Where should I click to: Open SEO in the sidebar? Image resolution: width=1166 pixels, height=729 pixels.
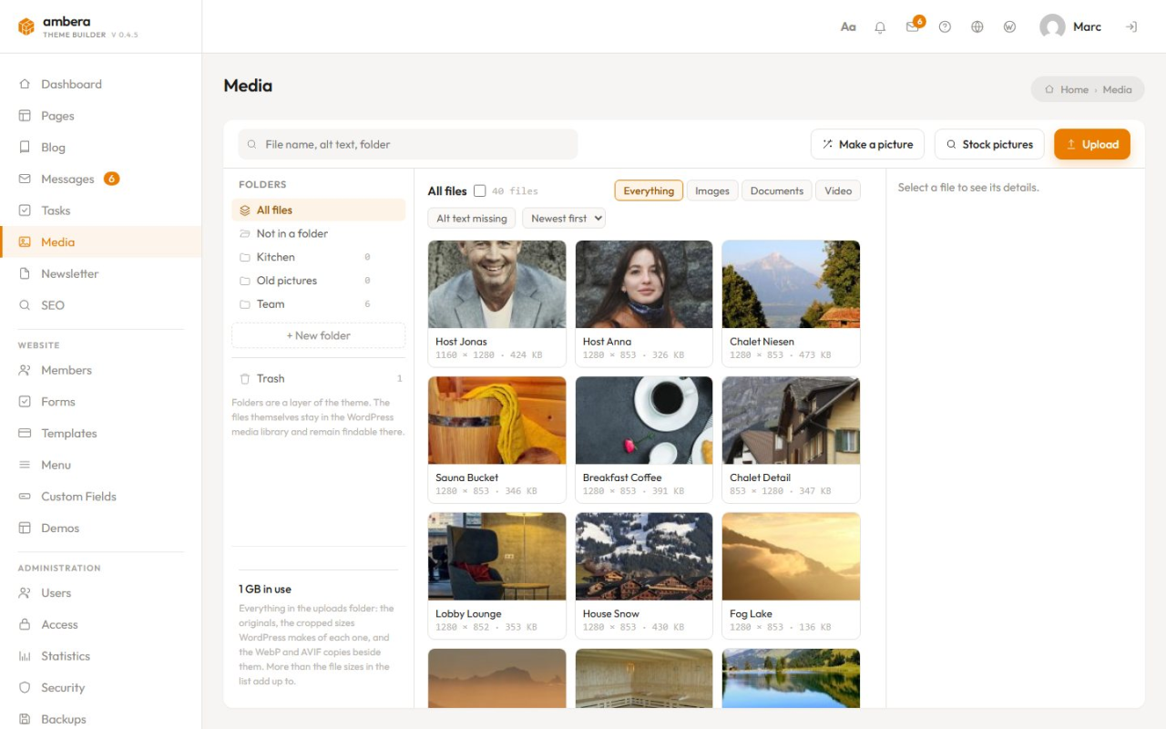point(100,305)
